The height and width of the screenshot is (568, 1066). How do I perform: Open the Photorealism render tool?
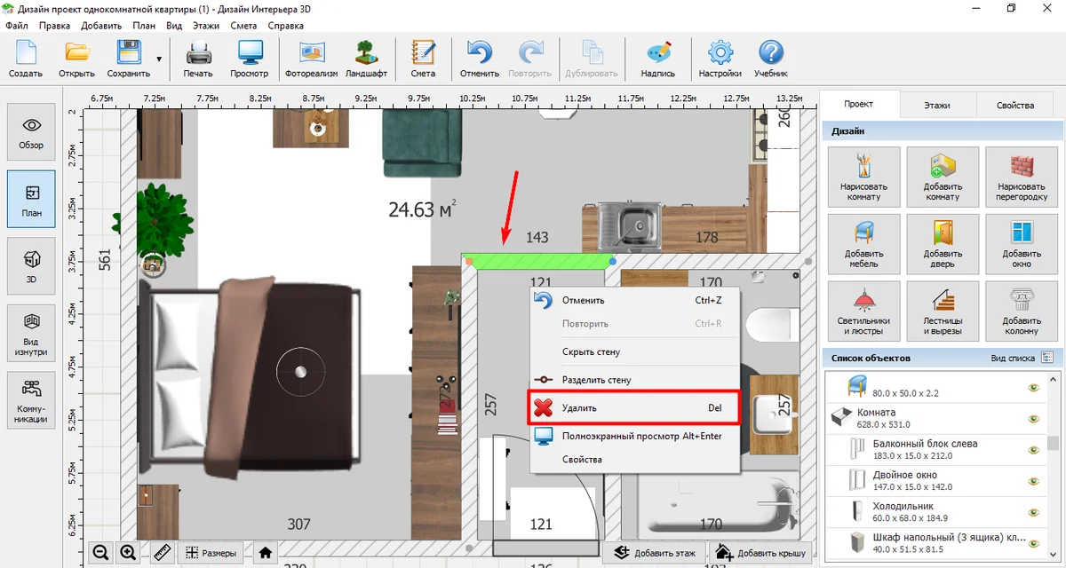click(x=311, y=59)
